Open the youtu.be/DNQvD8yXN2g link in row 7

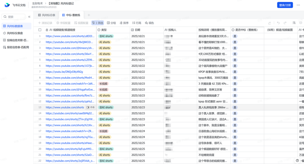tap(64, 72)
